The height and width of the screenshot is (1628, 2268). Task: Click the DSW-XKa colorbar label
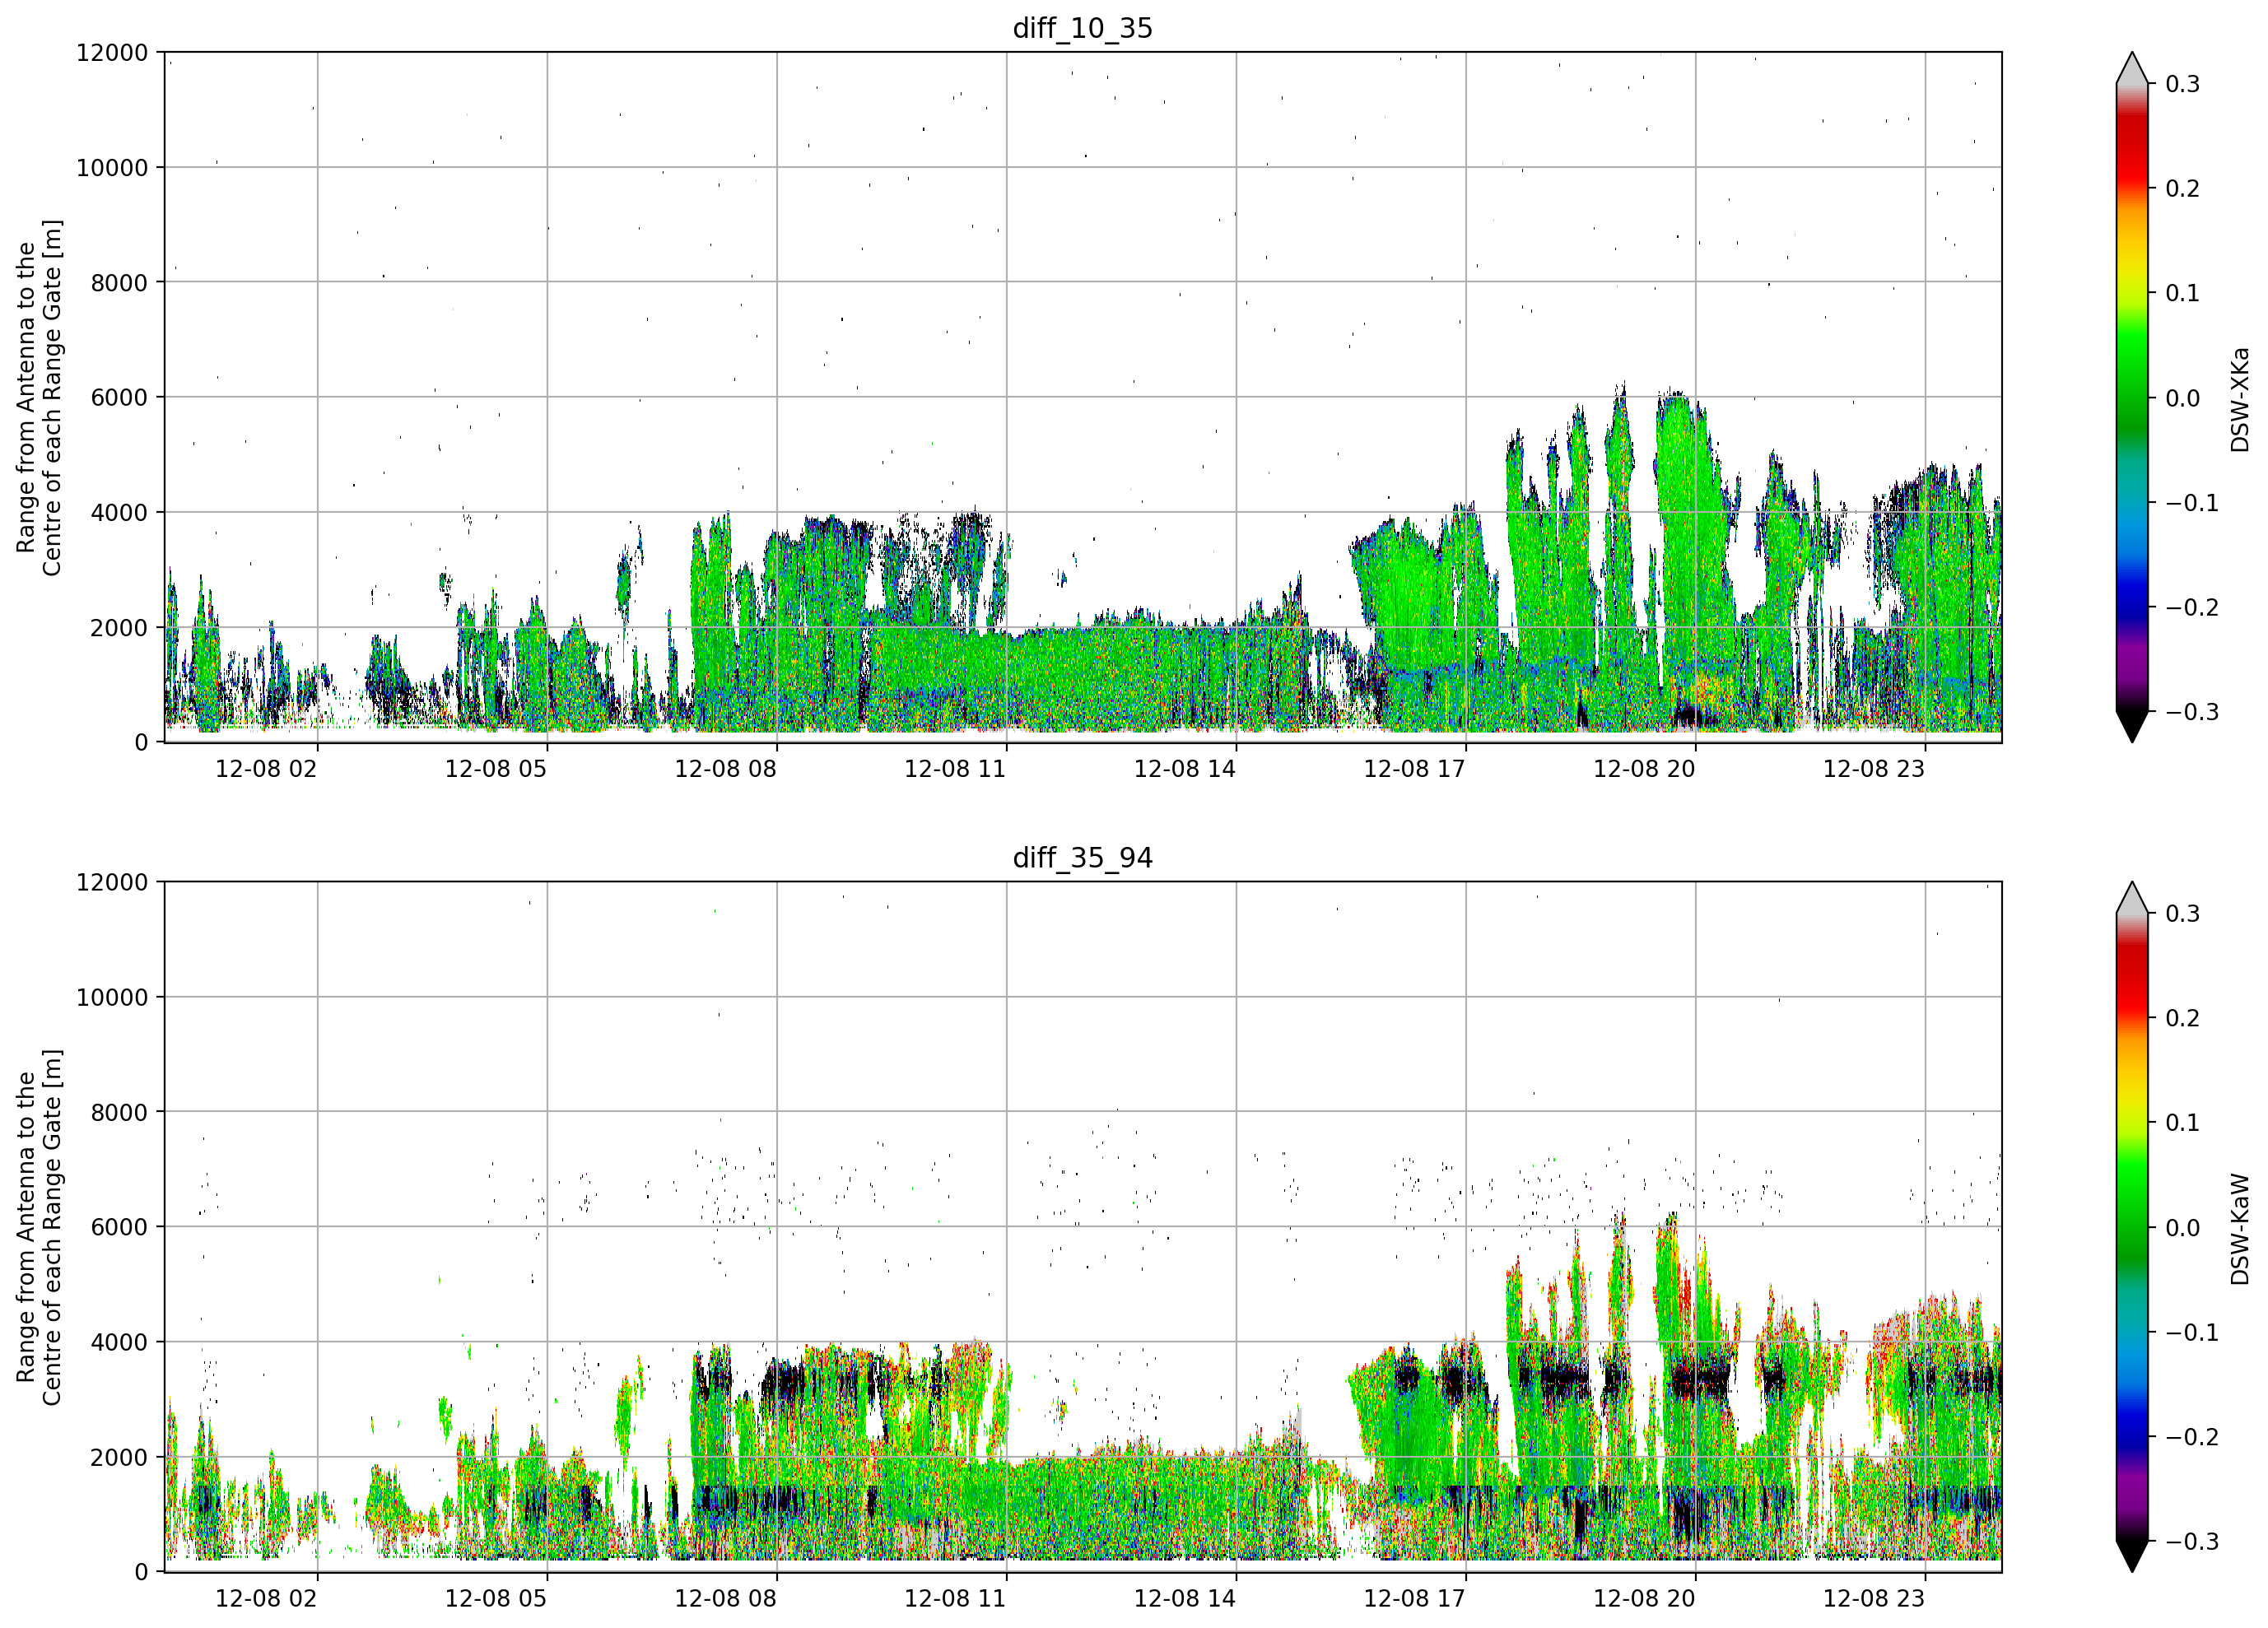pos(2240,399)
